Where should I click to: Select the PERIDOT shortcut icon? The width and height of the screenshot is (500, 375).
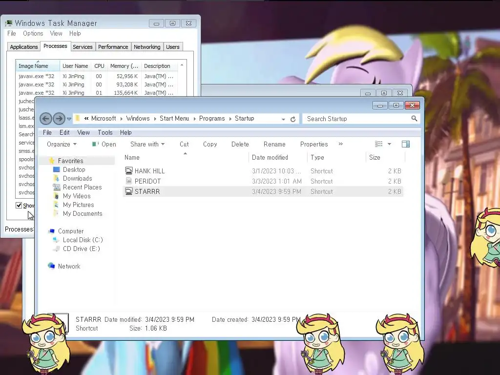pyautogui.click(x=128, y=181)
